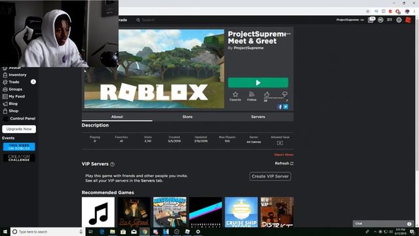Click the Create VIP Server button

click(270, 176)
